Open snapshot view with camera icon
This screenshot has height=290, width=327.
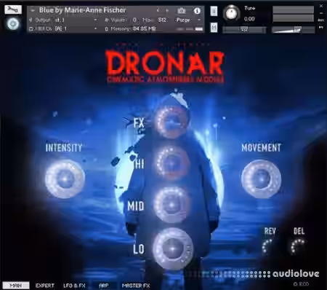[x=182, y=10]
